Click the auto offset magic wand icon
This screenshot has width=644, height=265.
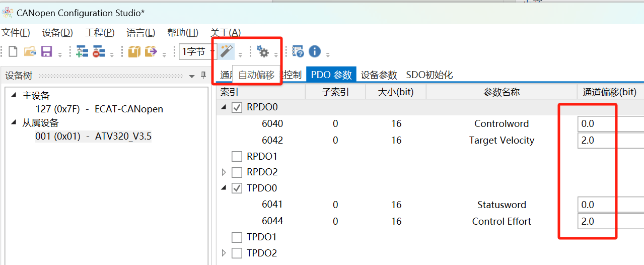[227, 51]
